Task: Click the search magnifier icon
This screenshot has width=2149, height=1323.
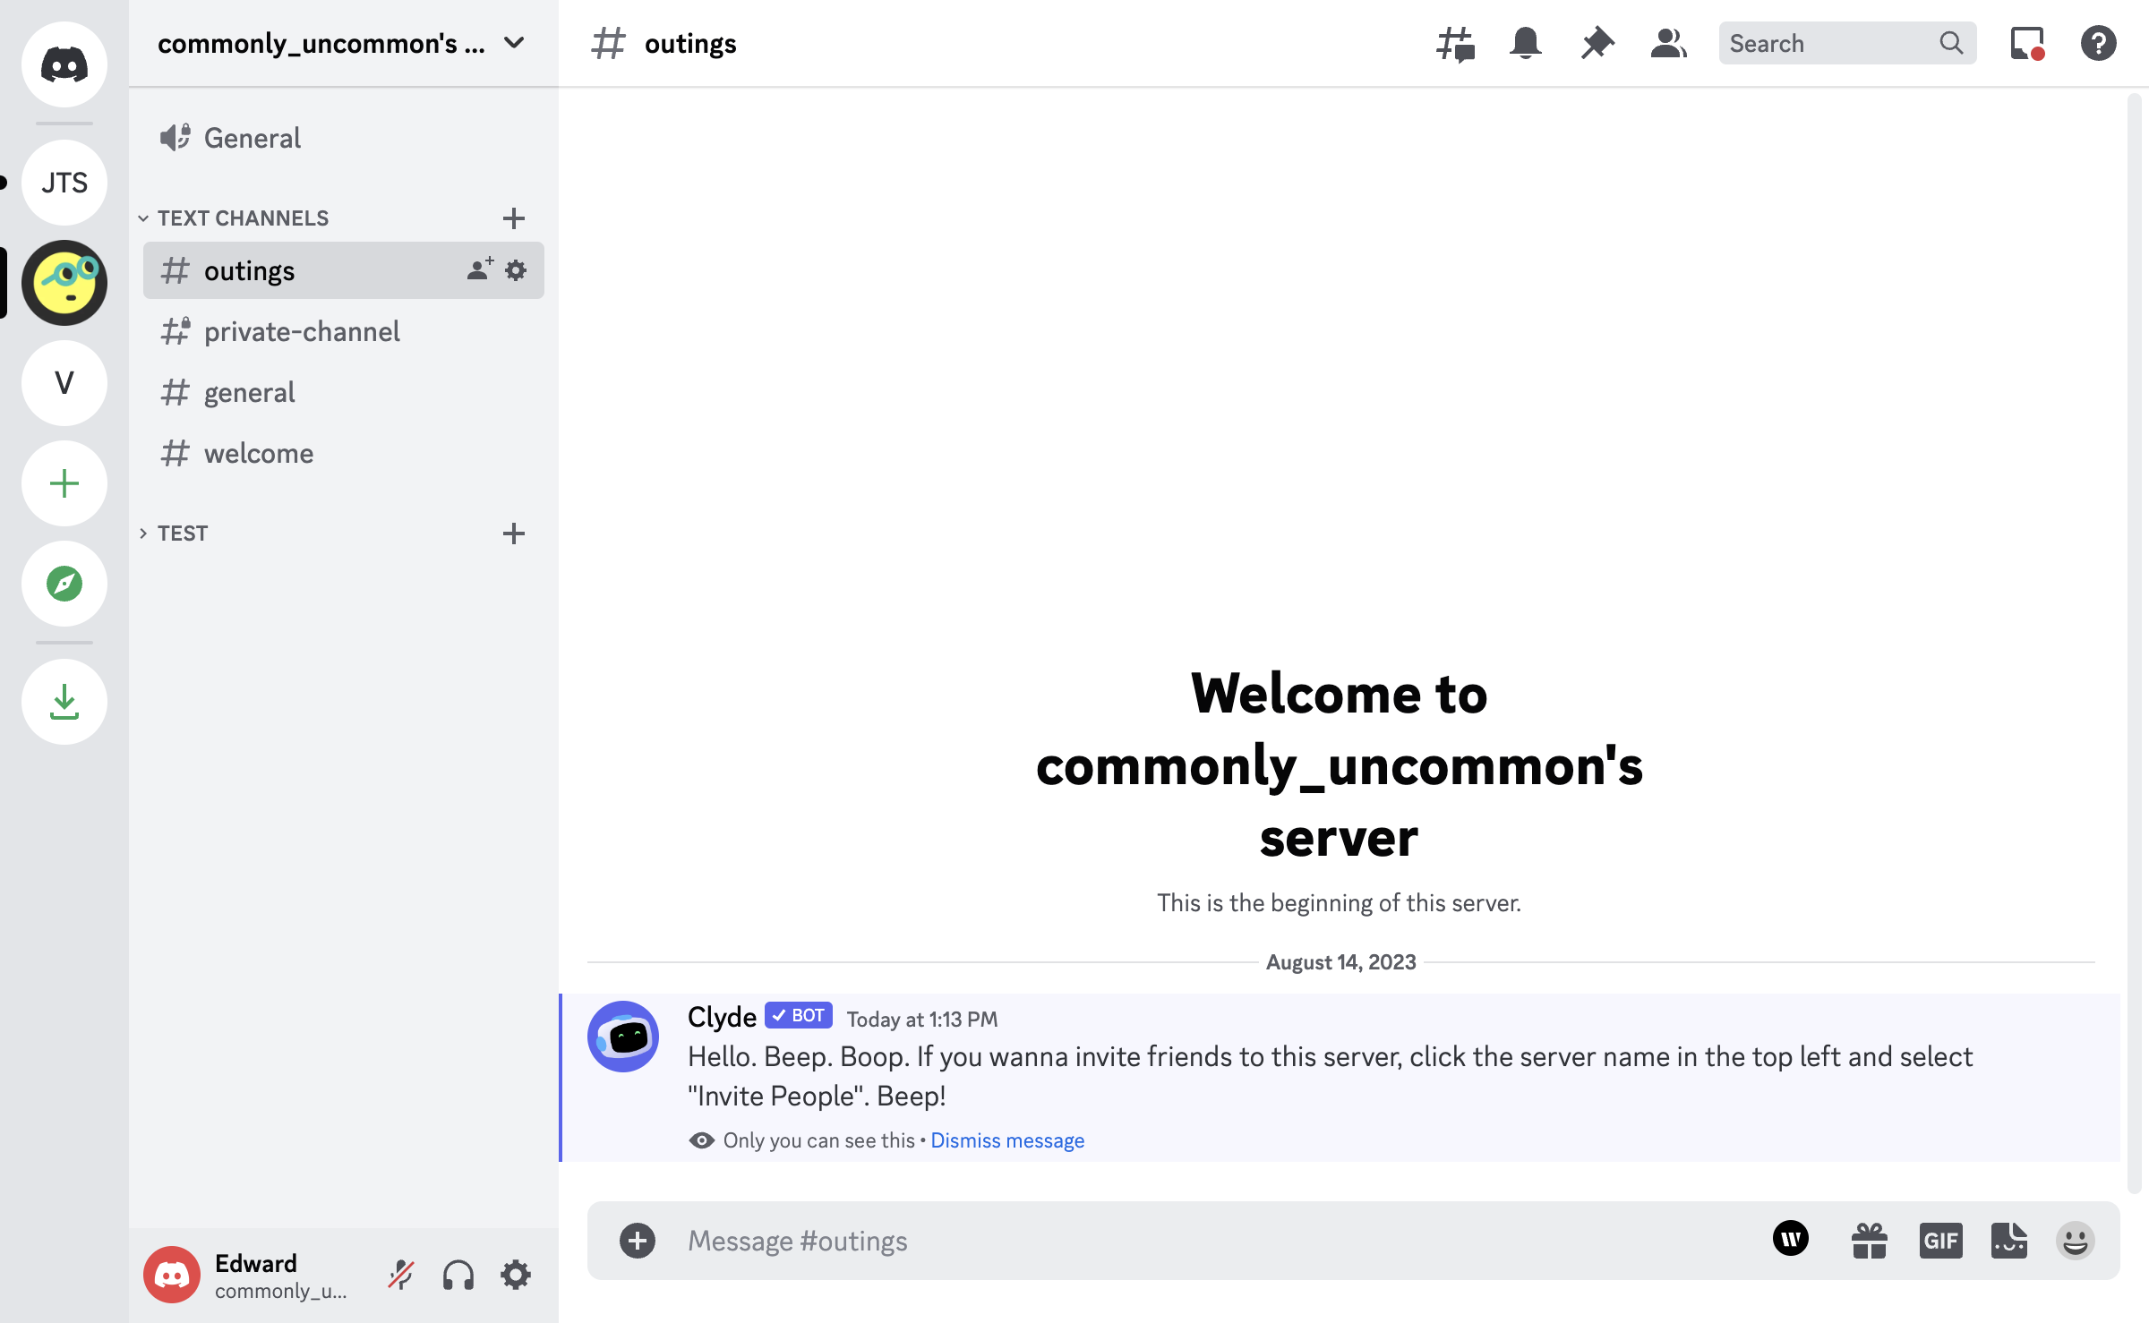Action: pos(1951,43)
